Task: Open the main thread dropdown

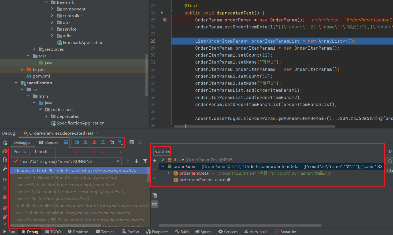Action: pos(118,161)
